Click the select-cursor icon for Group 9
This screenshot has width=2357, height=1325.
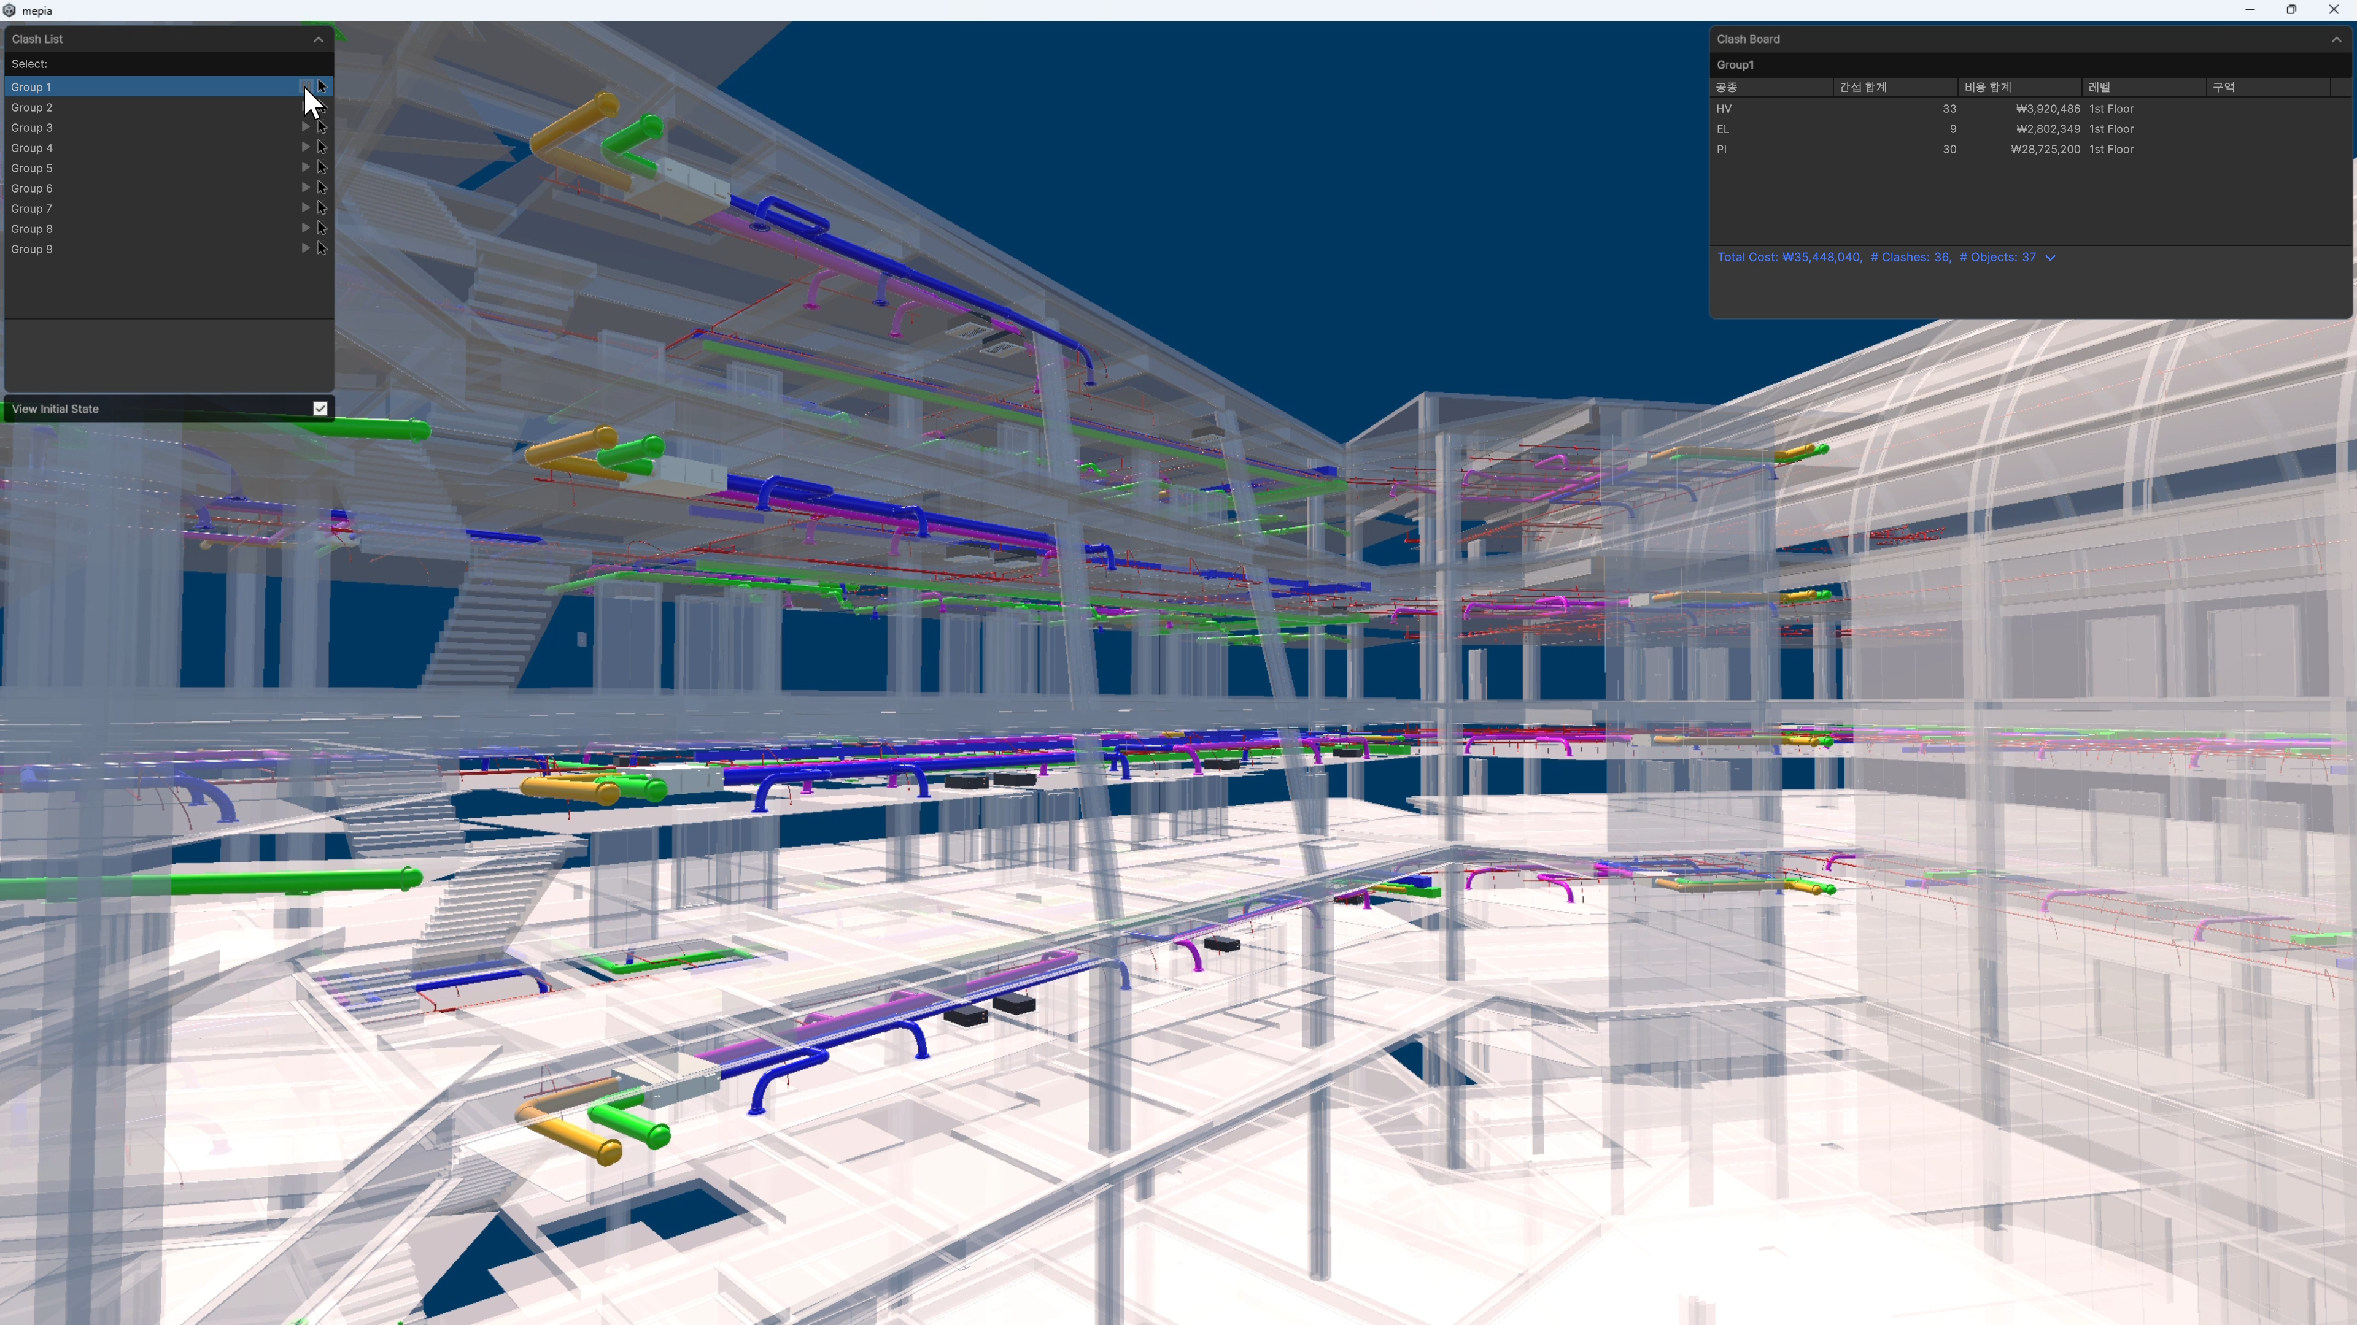[x=322, y=248]
